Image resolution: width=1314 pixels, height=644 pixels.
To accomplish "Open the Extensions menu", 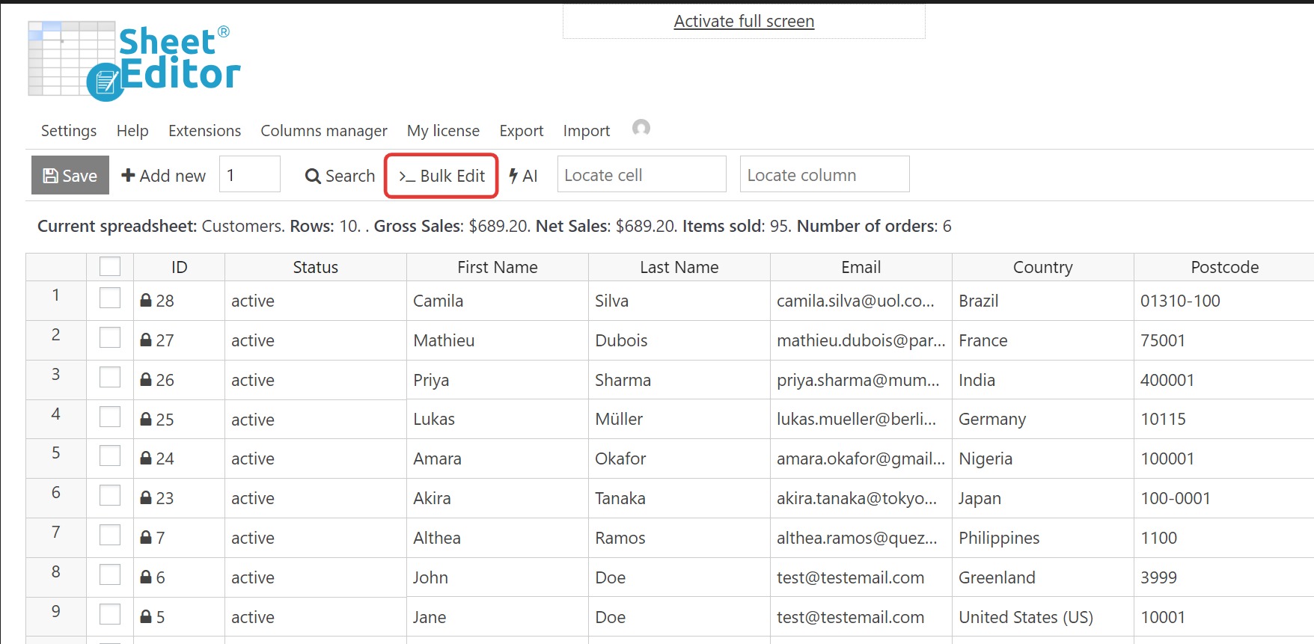I will pyautogui.click(x=204, y=131).
